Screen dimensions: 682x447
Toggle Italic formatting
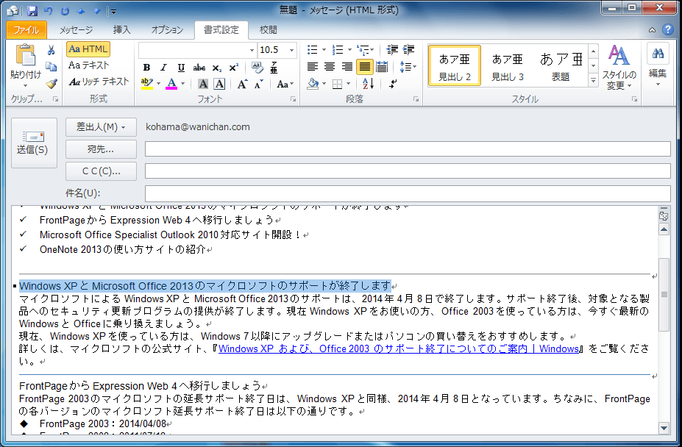(163, 68)
